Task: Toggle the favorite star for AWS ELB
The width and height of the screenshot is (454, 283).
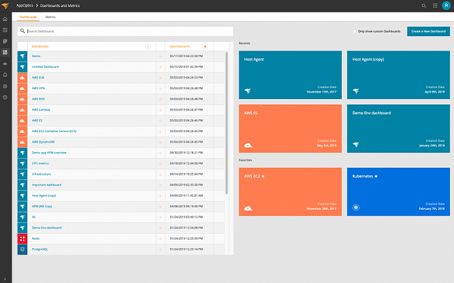Action: pyautogui.click(x=160, y=78)
